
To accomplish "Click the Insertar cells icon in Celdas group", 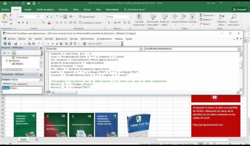I will point(175,16).
